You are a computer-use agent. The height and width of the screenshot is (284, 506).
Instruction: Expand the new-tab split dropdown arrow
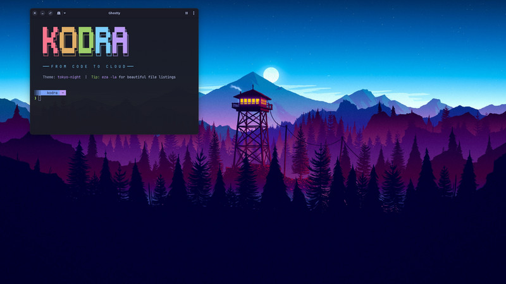65,13
